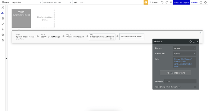
Task: Click the Undo arrow icon
Action: (162, 2)
